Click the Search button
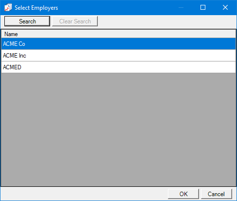 pyautogui.click(x=27, y=21)
